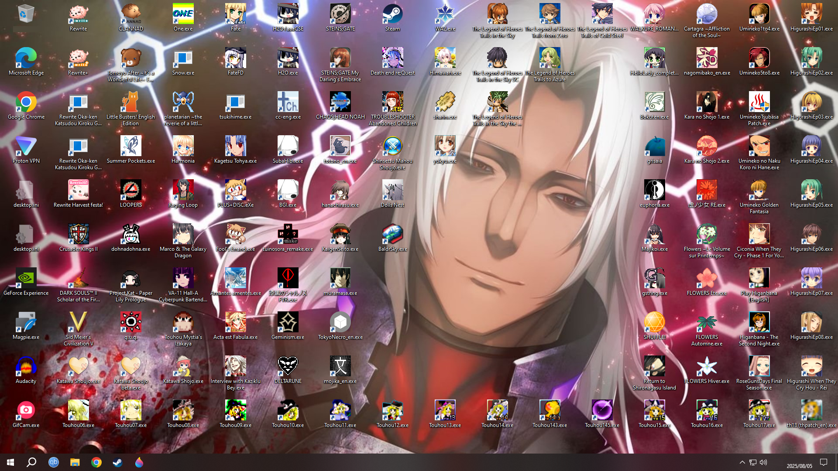The image size is (838, 471).
Task: Open the network status tray icon
Action: [x=753, y=462]
